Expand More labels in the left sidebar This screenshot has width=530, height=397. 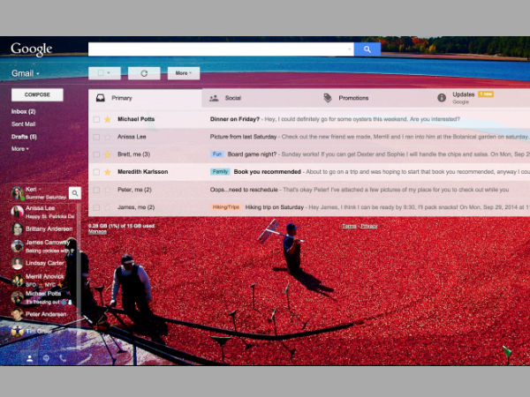tap(19, 149)
